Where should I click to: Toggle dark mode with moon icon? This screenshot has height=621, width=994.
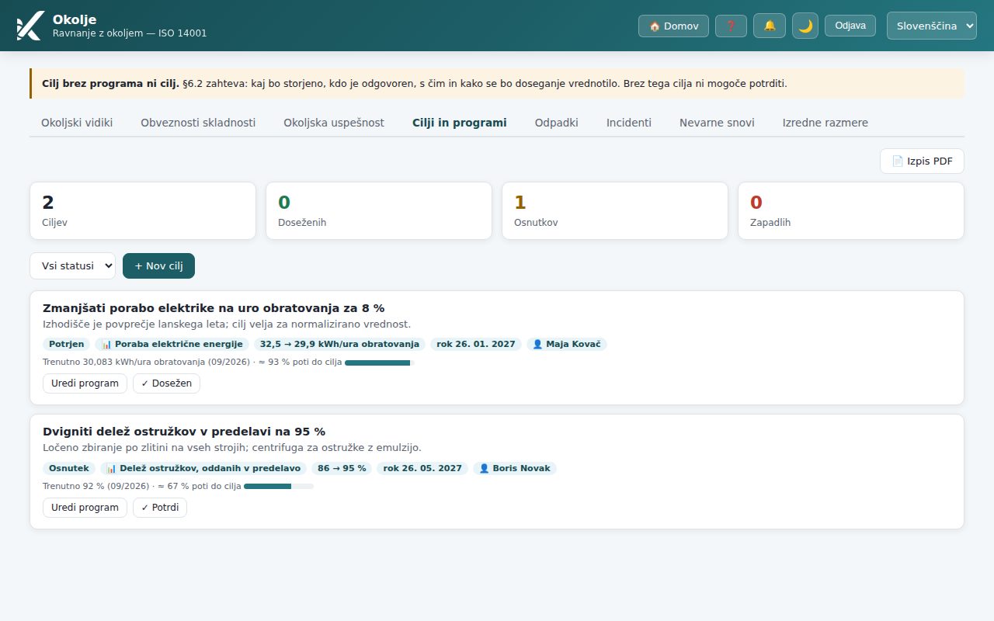pos(805,26)
